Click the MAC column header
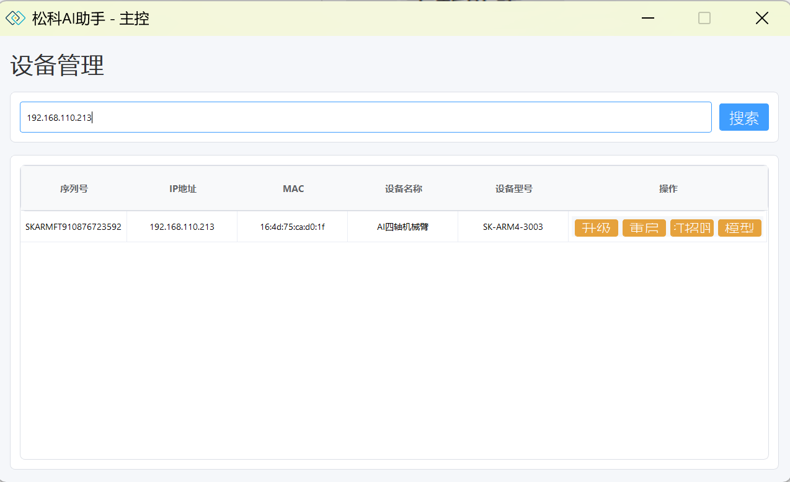790x482 pixels. pyautogui.click(x=293, y=189)
